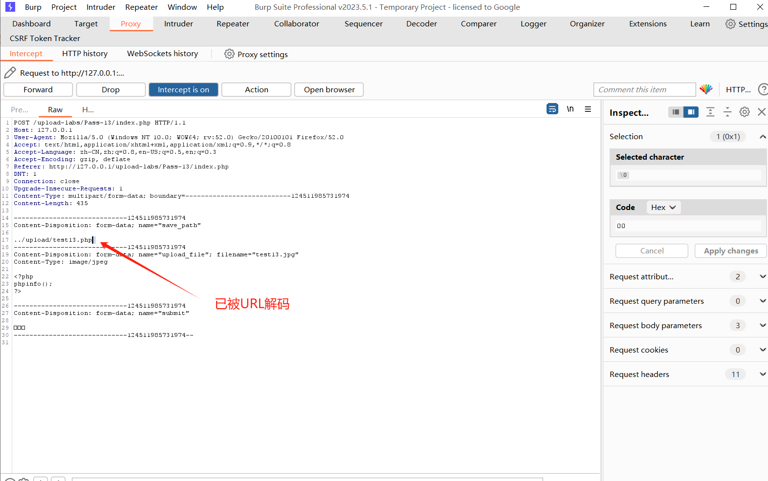Switch Inspector to single-column layout
Viewport: 768px width, 481px height.
tap(676, 112)
